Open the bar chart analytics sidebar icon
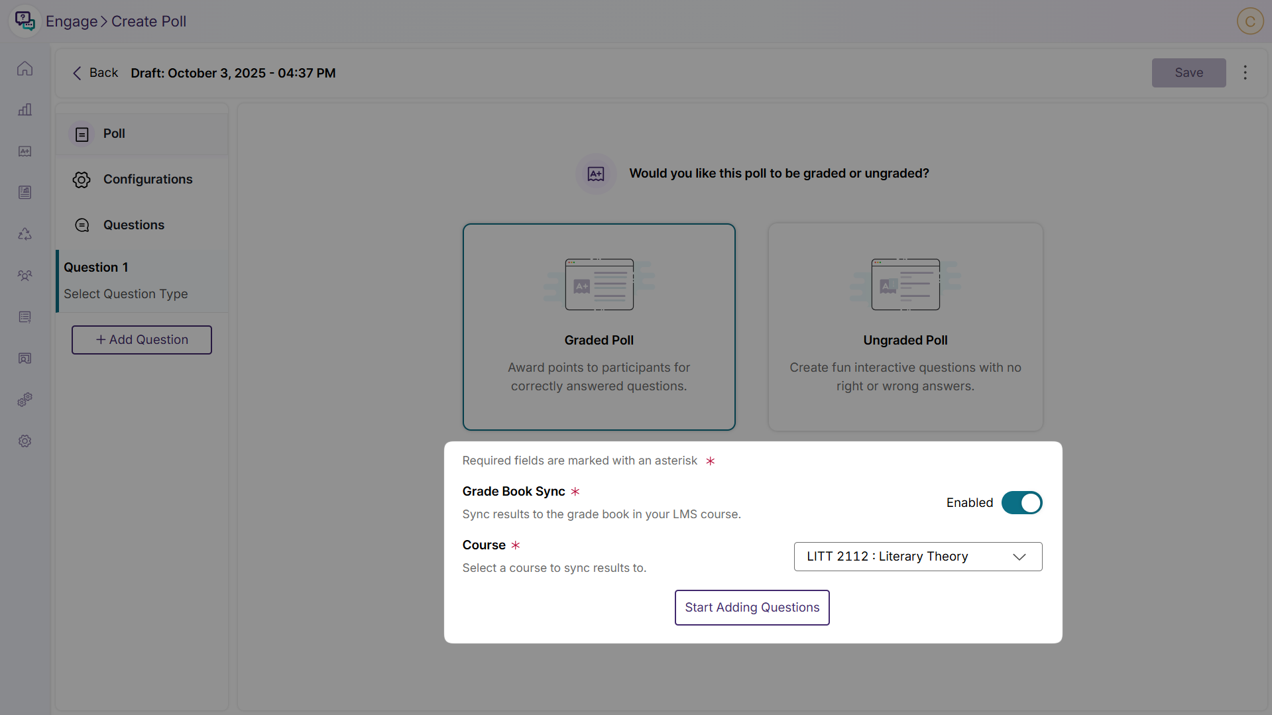 click(x=25, y=110)
